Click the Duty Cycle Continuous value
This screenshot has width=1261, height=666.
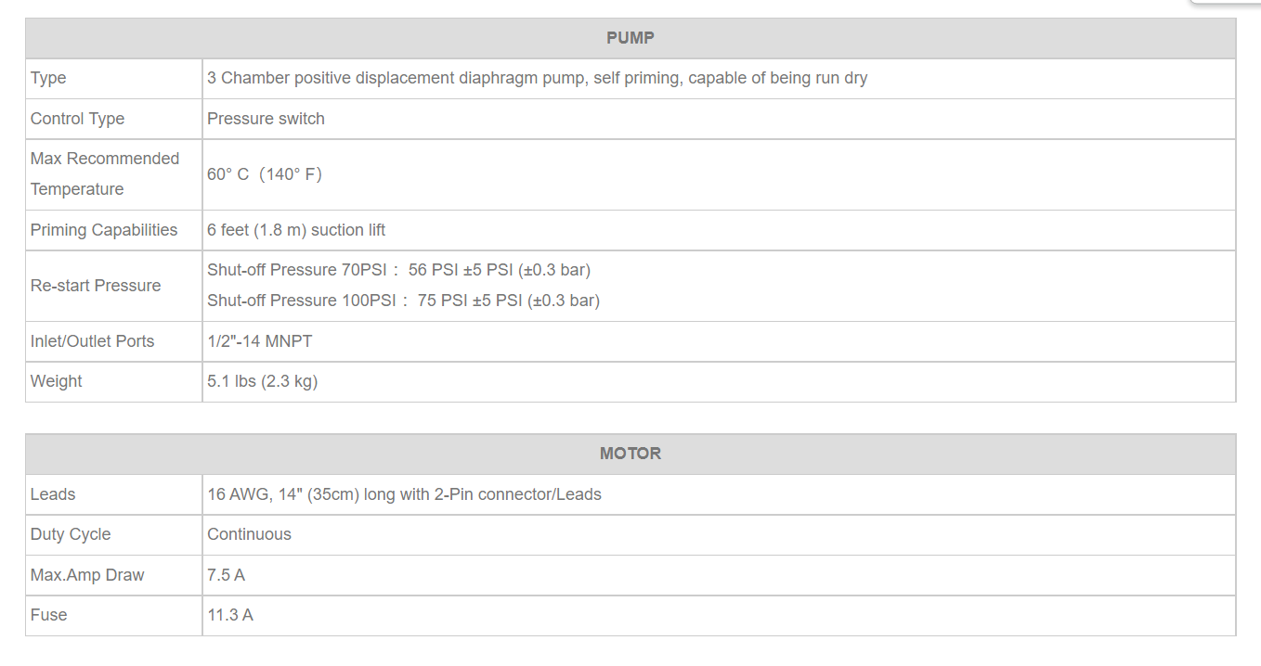(249, 534)
